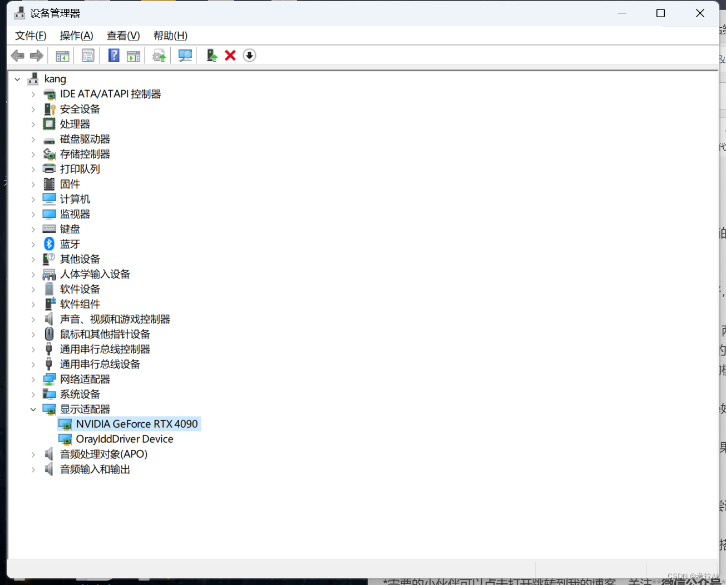Expand the 监视器 node

pyautogui.click(x=33, y=214)
